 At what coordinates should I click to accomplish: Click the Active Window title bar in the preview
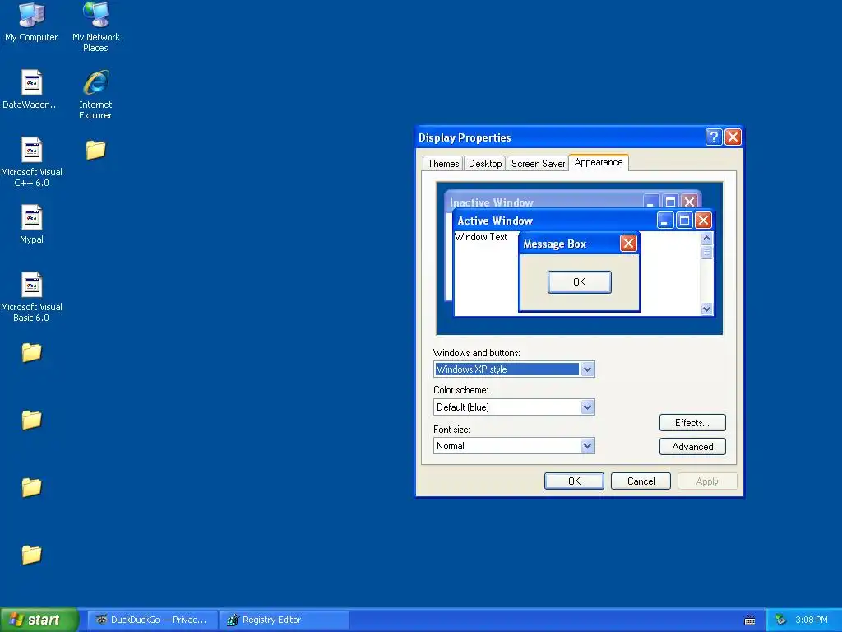click(x=585, y=221)
